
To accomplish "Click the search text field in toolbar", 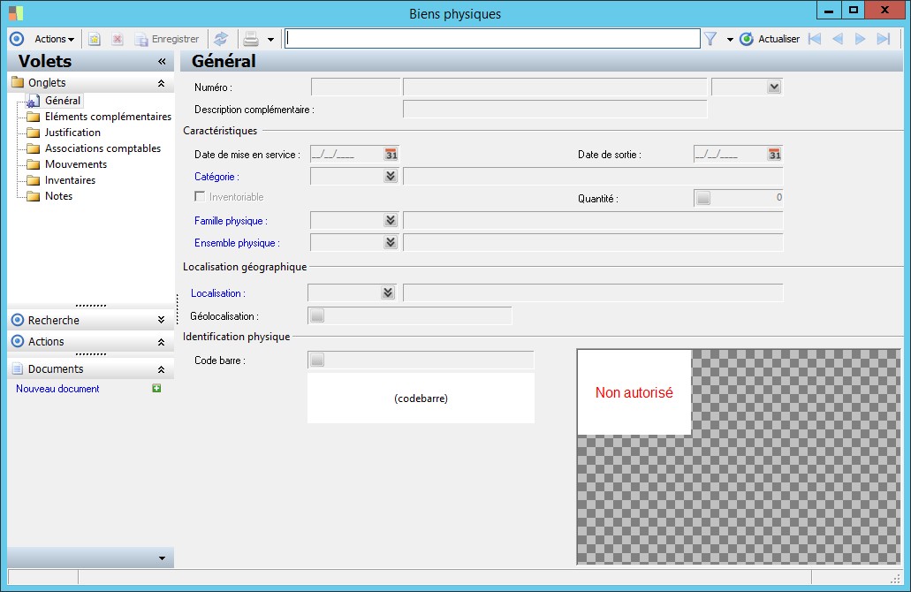I will point(492,39).
